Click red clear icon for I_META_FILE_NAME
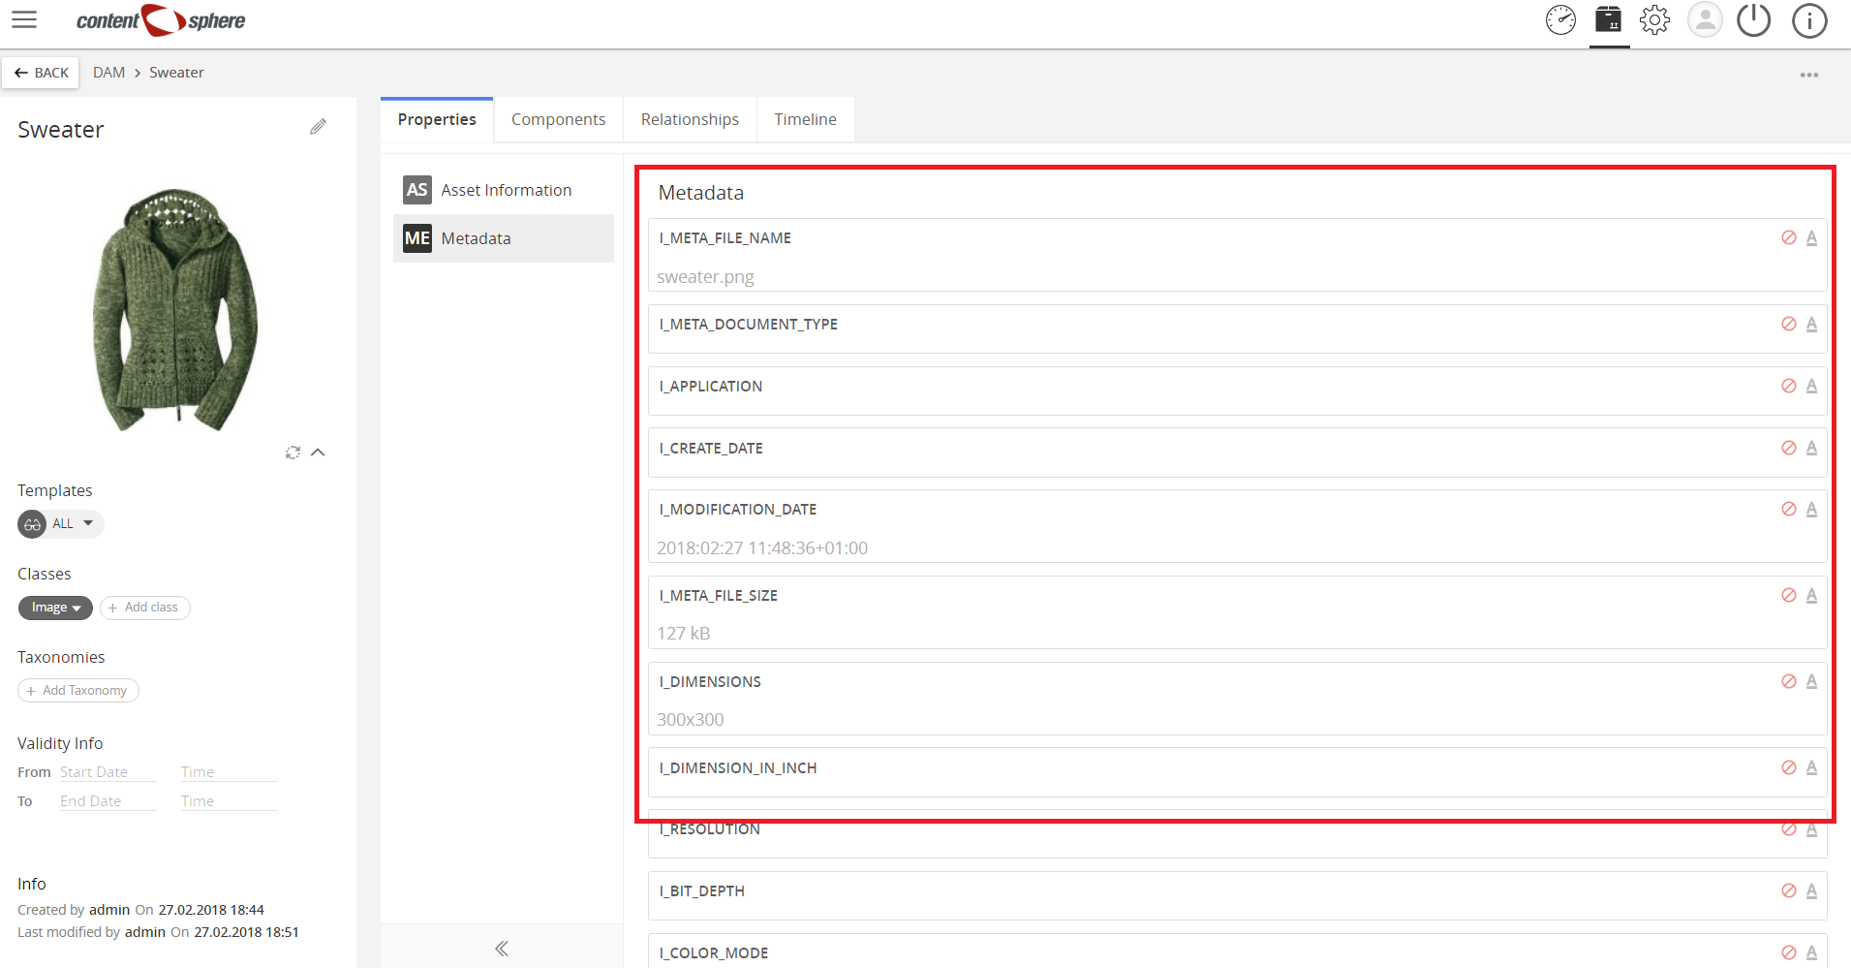 tap(1789, 237)
